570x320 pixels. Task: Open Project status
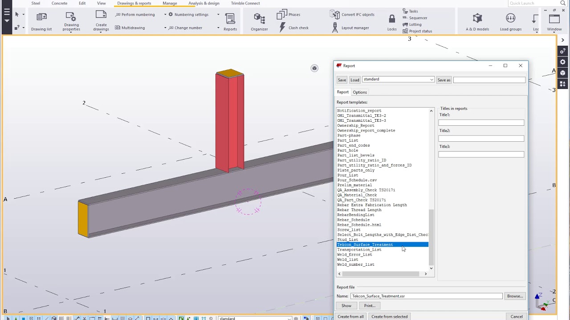[417, 31]
